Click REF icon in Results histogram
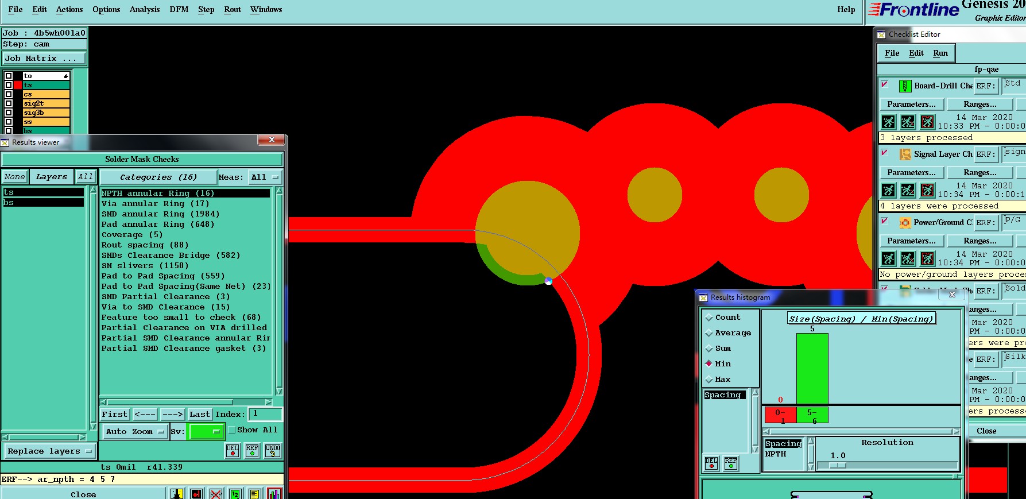 731,463
